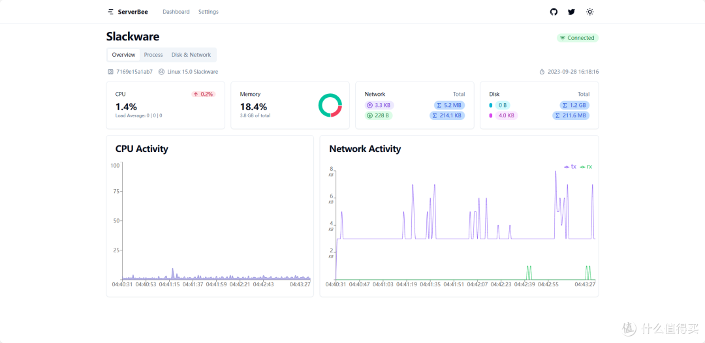Click the 1.2 GB disk total badge
The width and height of the screenshot is (705, 343).
[x=574, y=106]
